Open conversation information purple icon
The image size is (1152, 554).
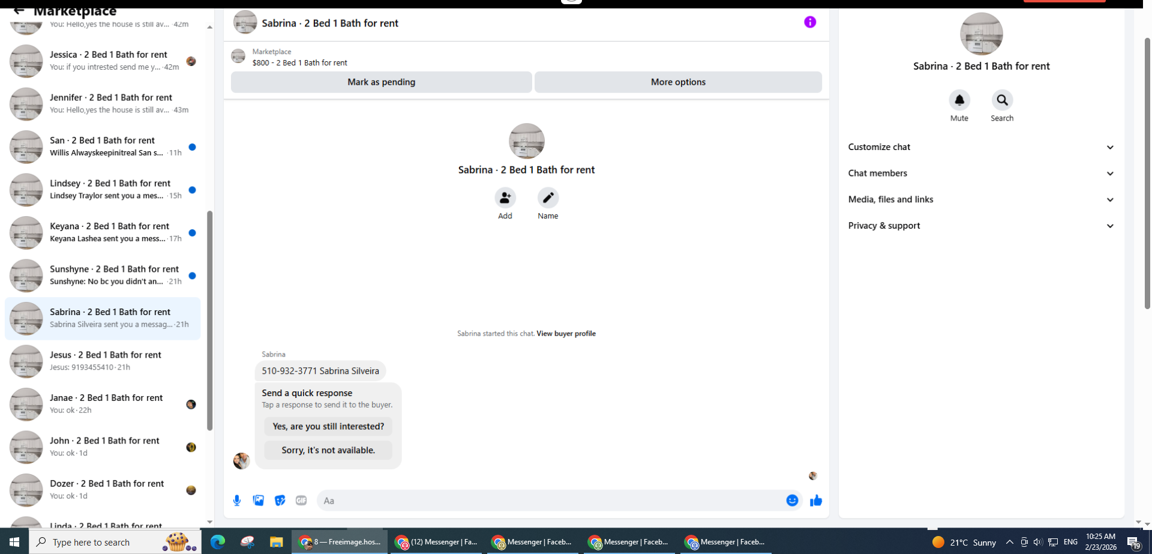[x=810, y=22]
